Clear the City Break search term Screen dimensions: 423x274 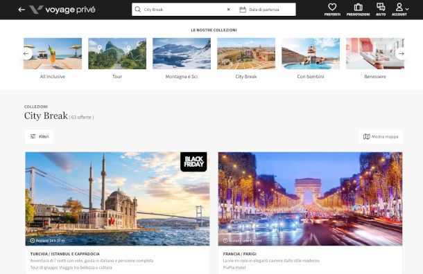pyautogui.click(x=229, y=10)
